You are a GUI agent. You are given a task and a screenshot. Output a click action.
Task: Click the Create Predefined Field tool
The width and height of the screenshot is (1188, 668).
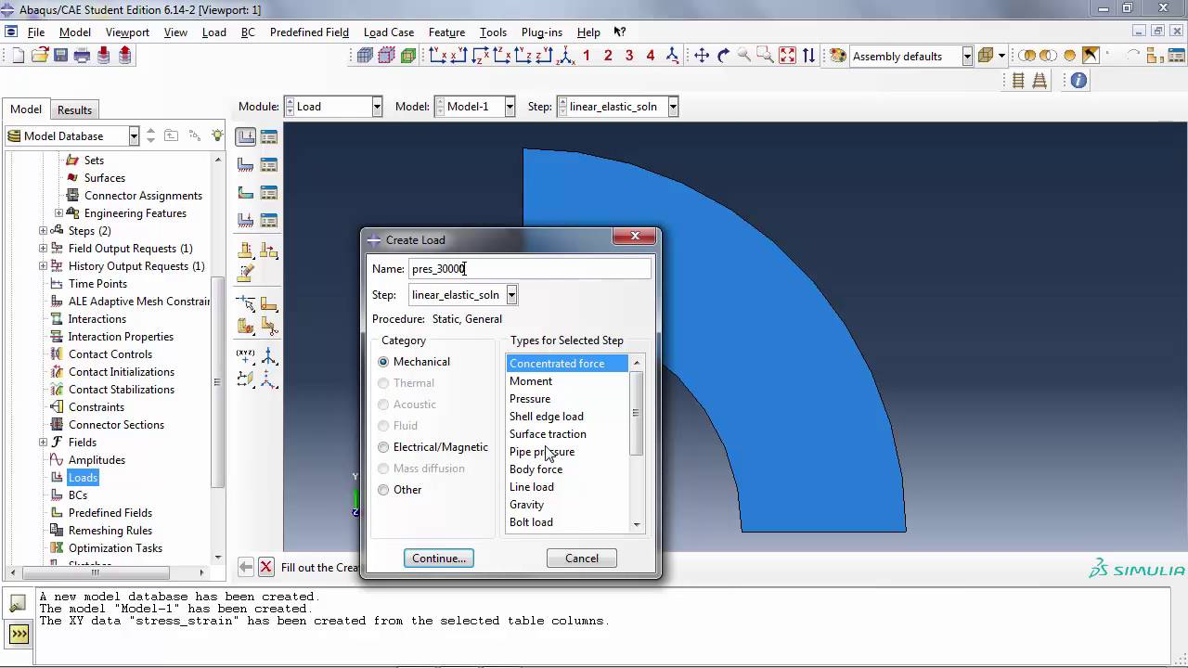[x=246, y=193]
